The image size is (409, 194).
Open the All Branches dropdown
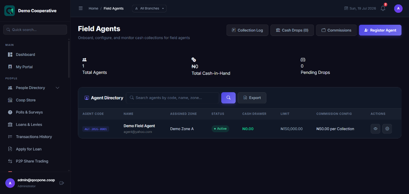point(149,8)
